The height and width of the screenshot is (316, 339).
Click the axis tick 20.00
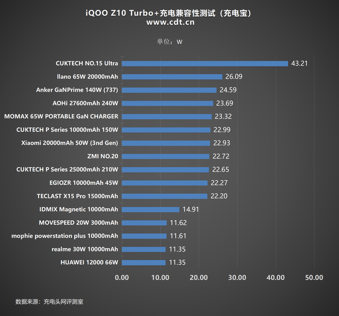point(199,277)
